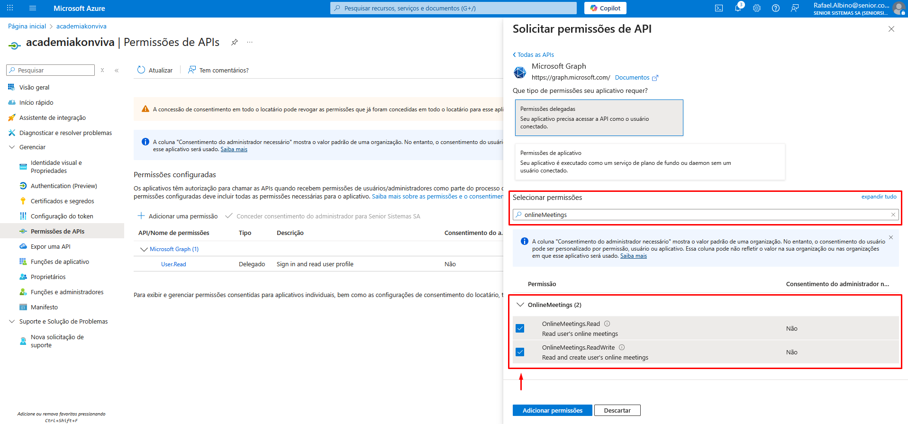Clear the onlineMeetings permission search
Screen dimensions: 908x424
coord(893,215)
